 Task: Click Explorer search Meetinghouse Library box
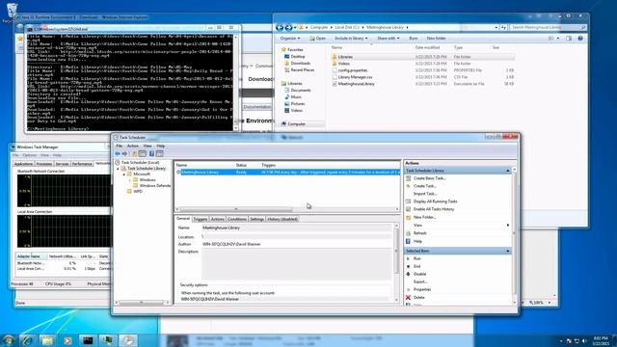[x=549, y=27]
